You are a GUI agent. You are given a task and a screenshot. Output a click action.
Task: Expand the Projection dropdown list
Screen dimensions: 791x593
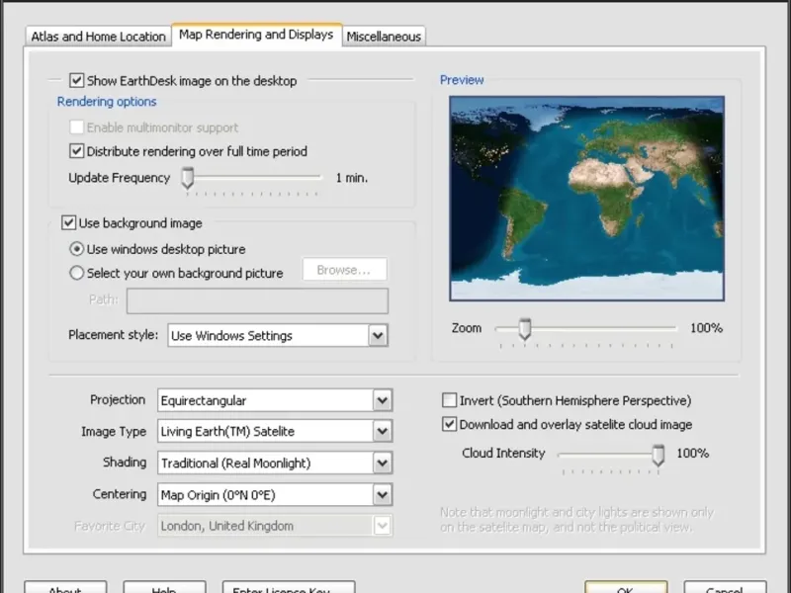tap(383, 401)
